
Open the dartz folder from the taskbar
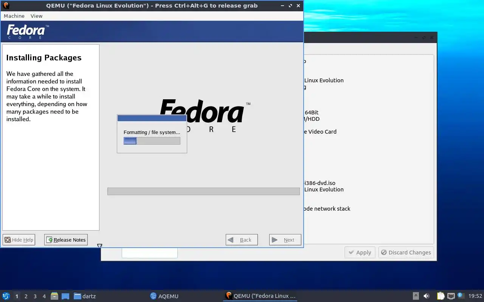85,296
